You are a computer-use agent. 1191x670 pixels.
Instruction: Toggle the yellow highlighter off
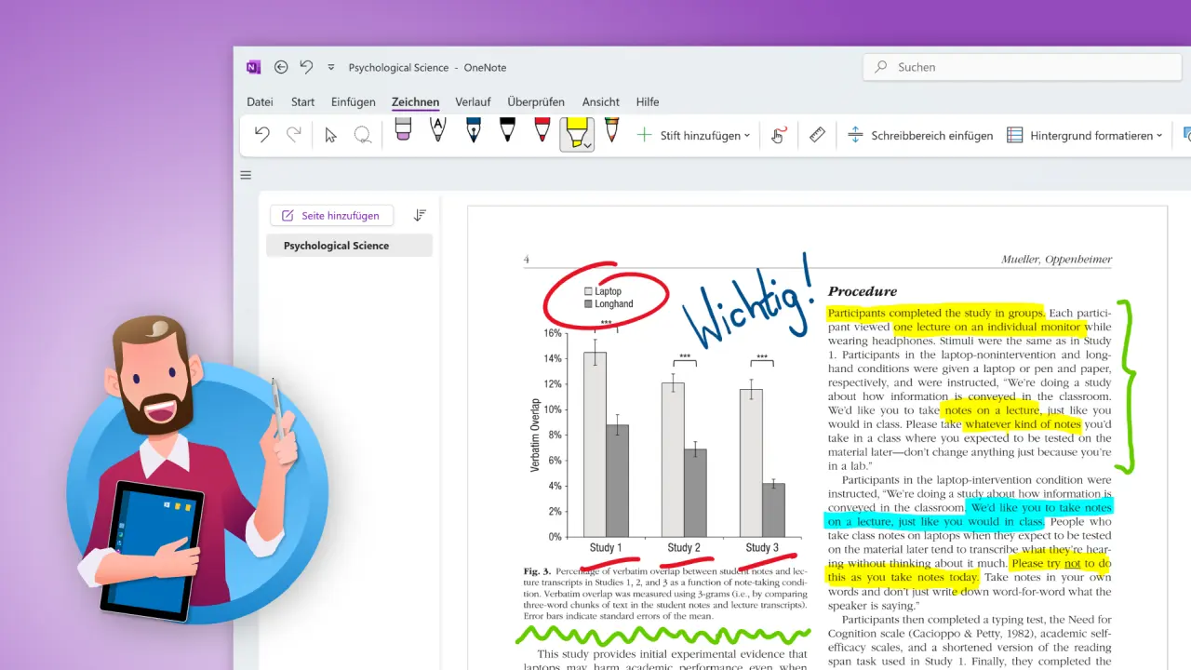click(x=574, y=130)
